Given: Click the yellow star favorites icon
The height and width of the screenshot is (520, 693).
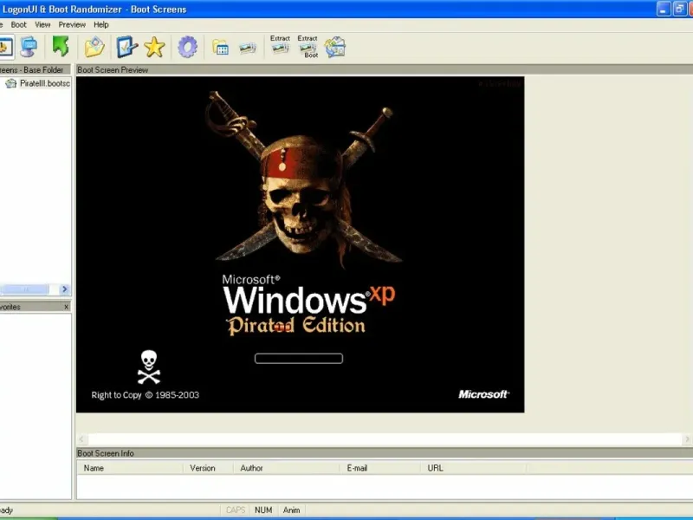Looking at the screenshot, I should pos(154,47).
